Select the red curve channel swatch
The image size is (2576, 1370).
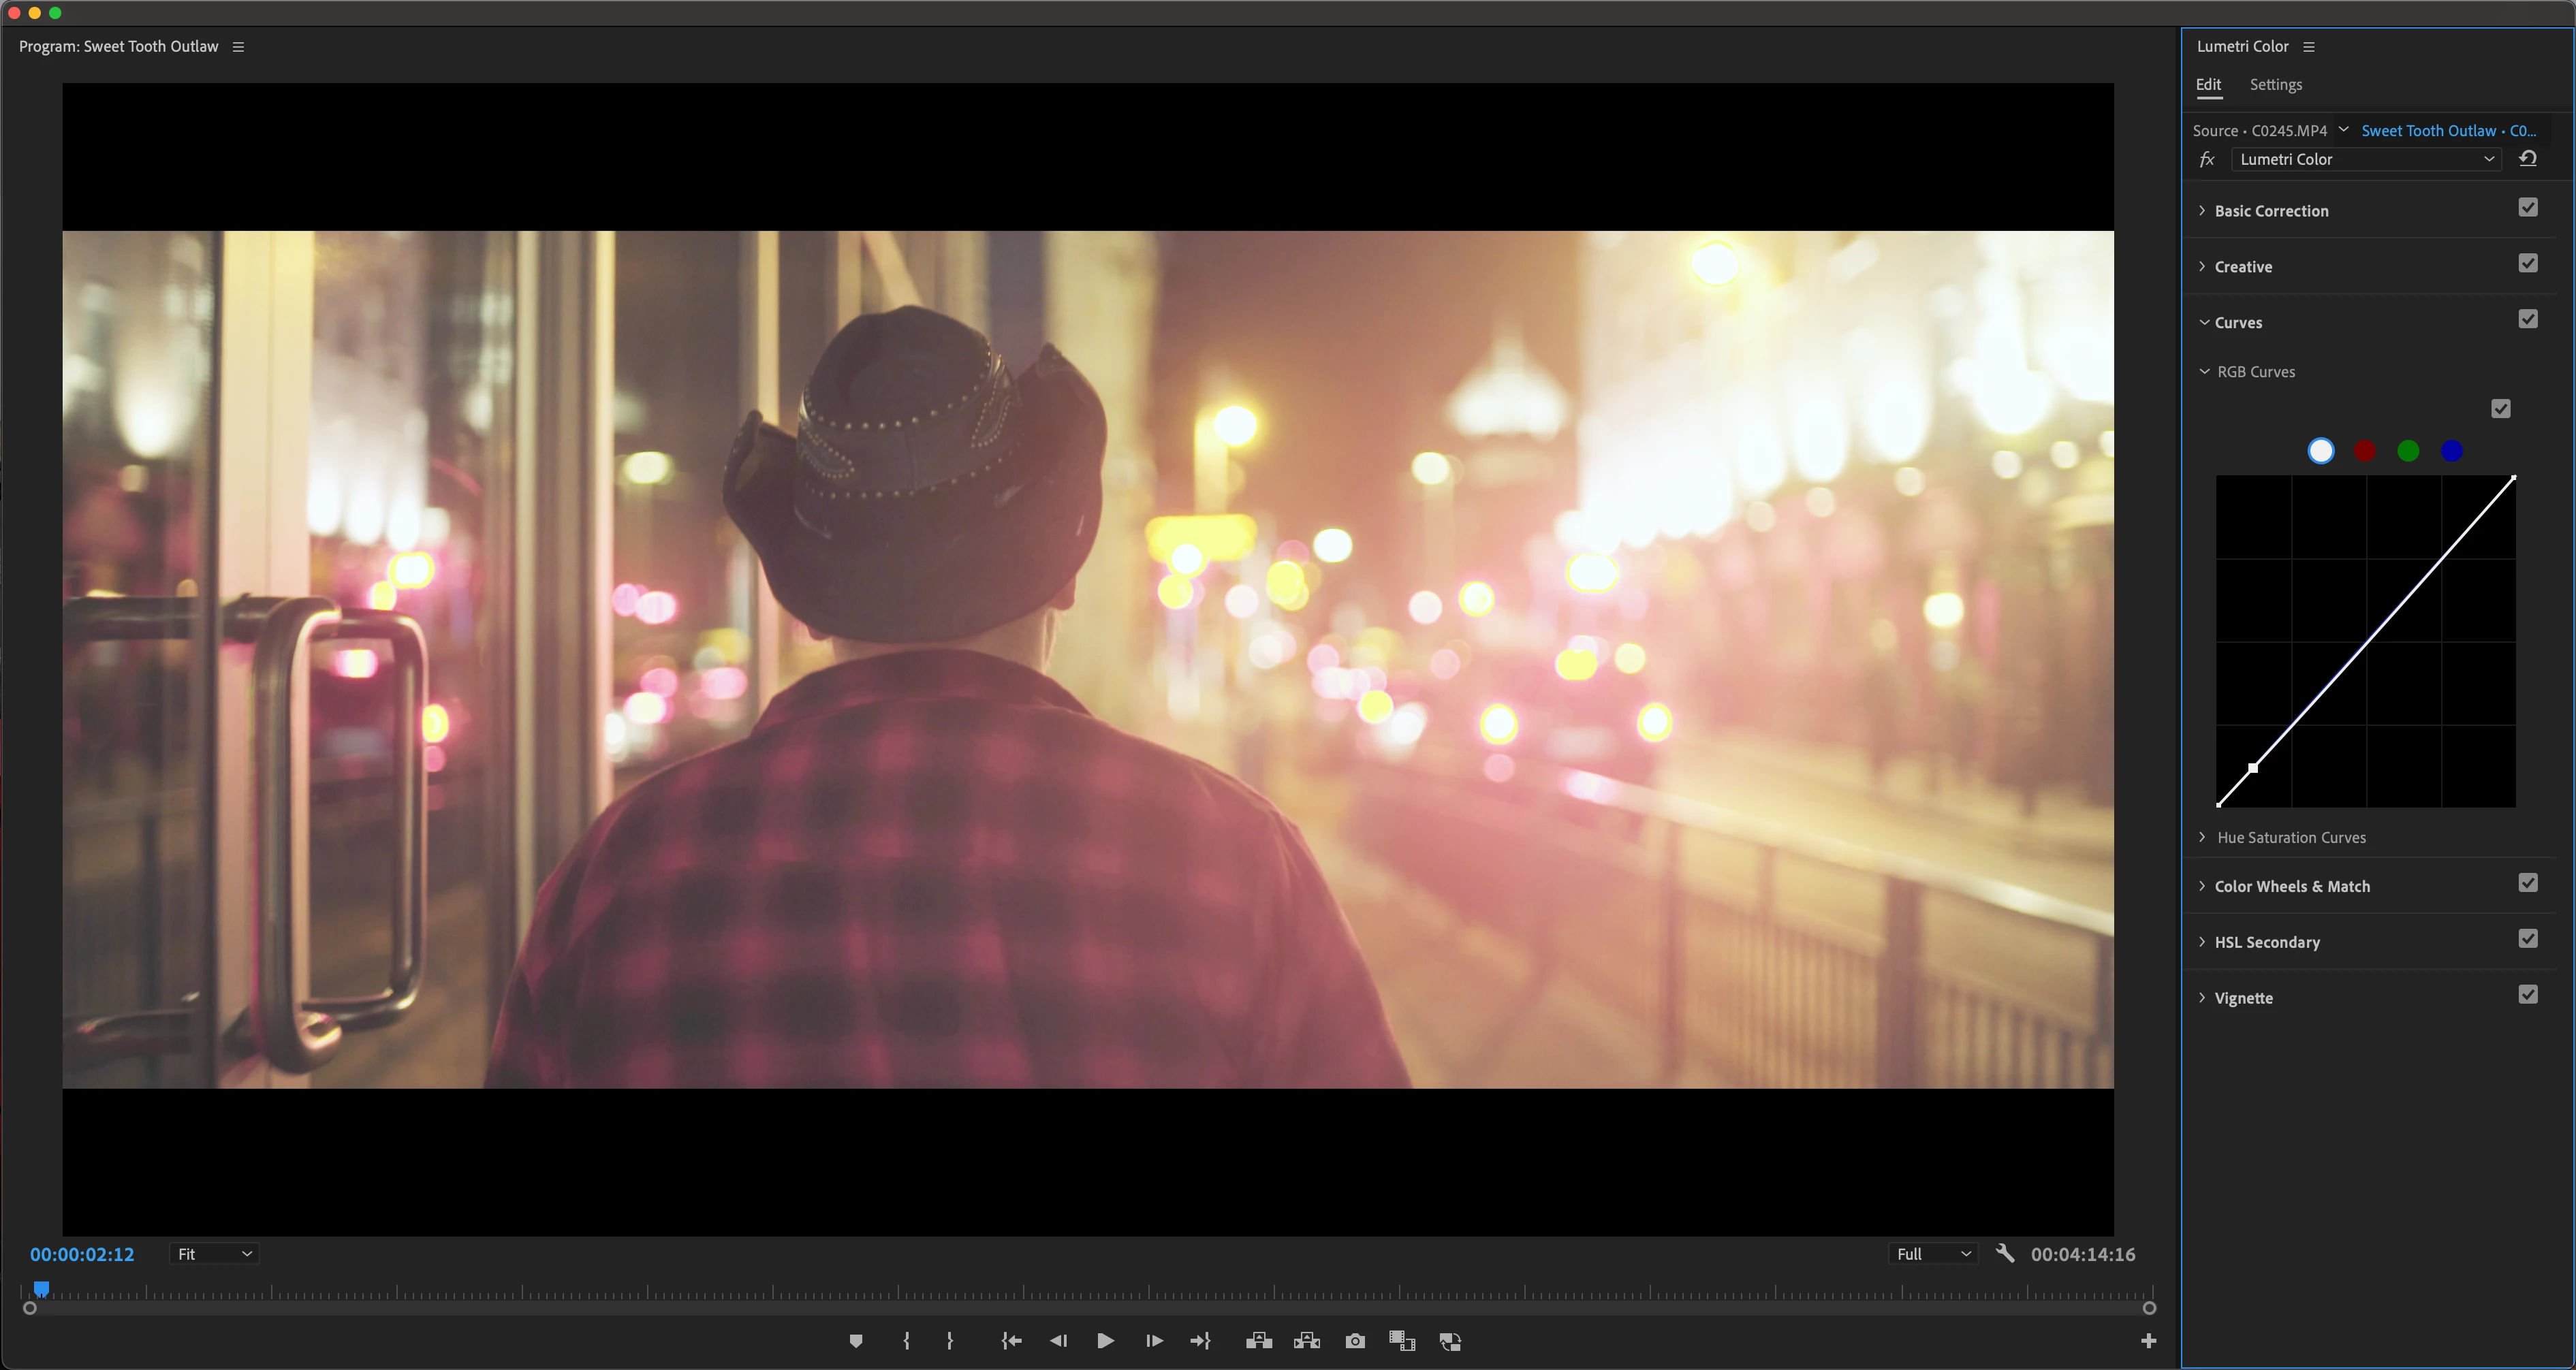(x=2364, y=451)
